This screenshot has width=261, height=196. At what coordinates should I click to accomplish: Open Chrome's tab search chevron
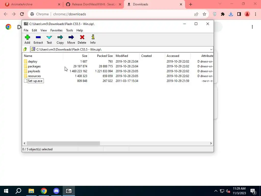[x=220, y=4]
